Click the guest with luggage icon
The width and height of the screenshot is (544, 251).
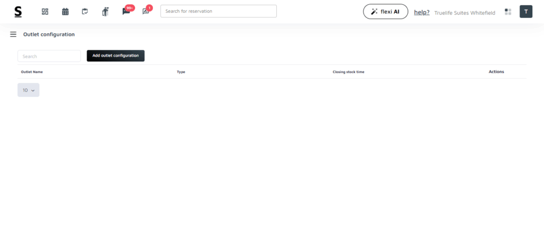(x=105, y=12)
